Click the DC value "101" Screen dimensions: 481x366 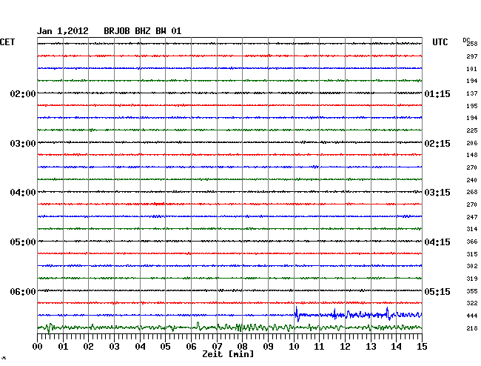472,69
